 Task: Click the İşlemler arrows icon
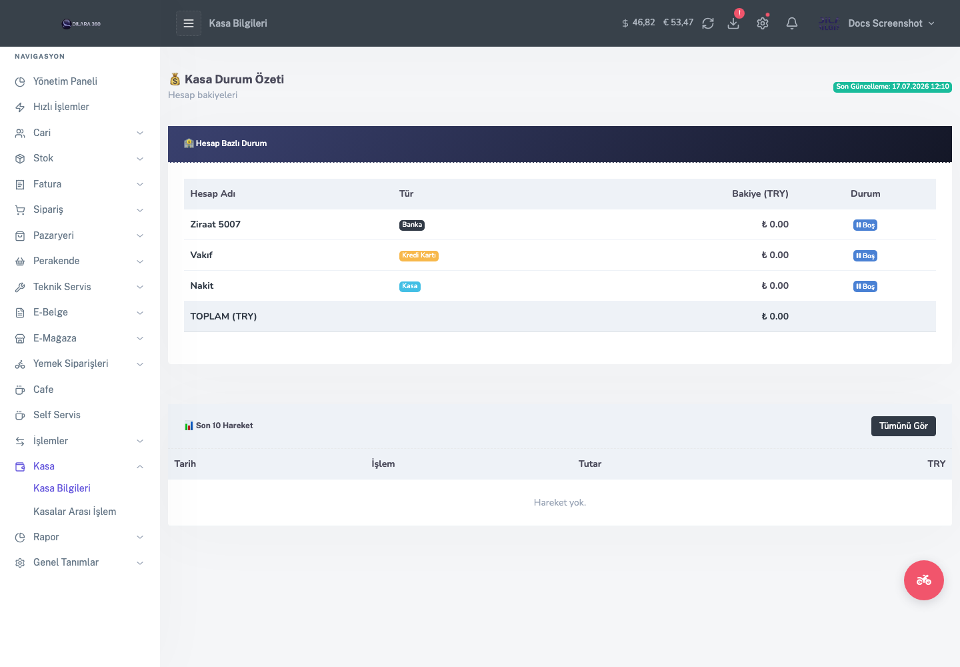(x=20, y=441)
